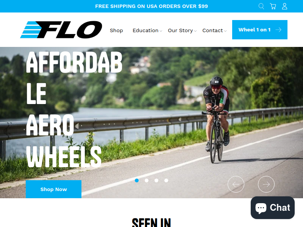Click the chat speech bubble icon
This screenshot has width=303, height=227.
[x=261, y=208]
